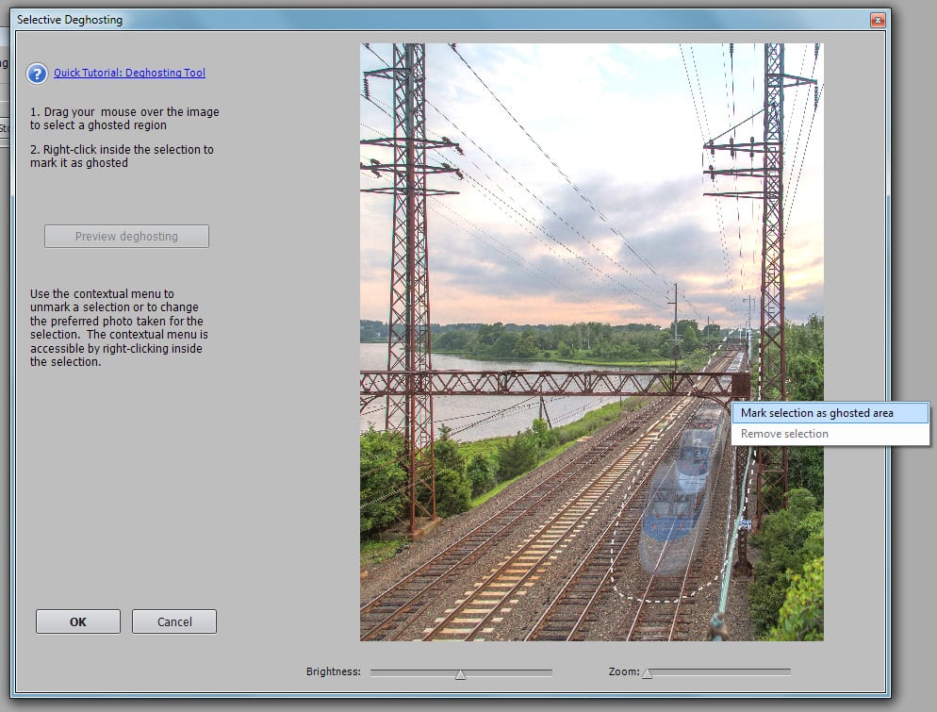Click the blue question-mark help icon
937x712 pixels.
(37, 74)
